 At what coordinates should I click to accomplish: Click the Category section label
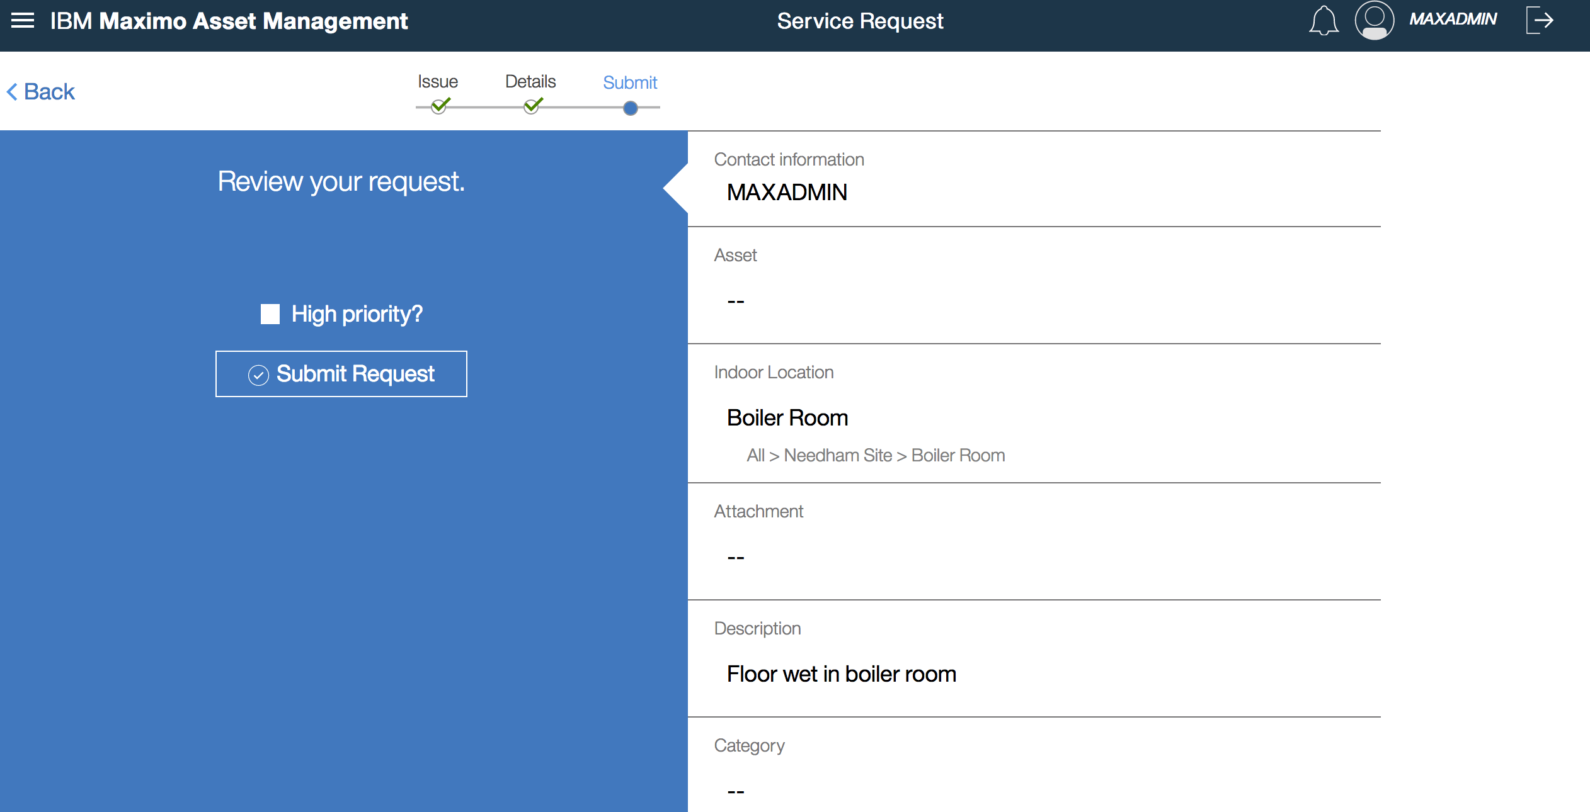749,746
